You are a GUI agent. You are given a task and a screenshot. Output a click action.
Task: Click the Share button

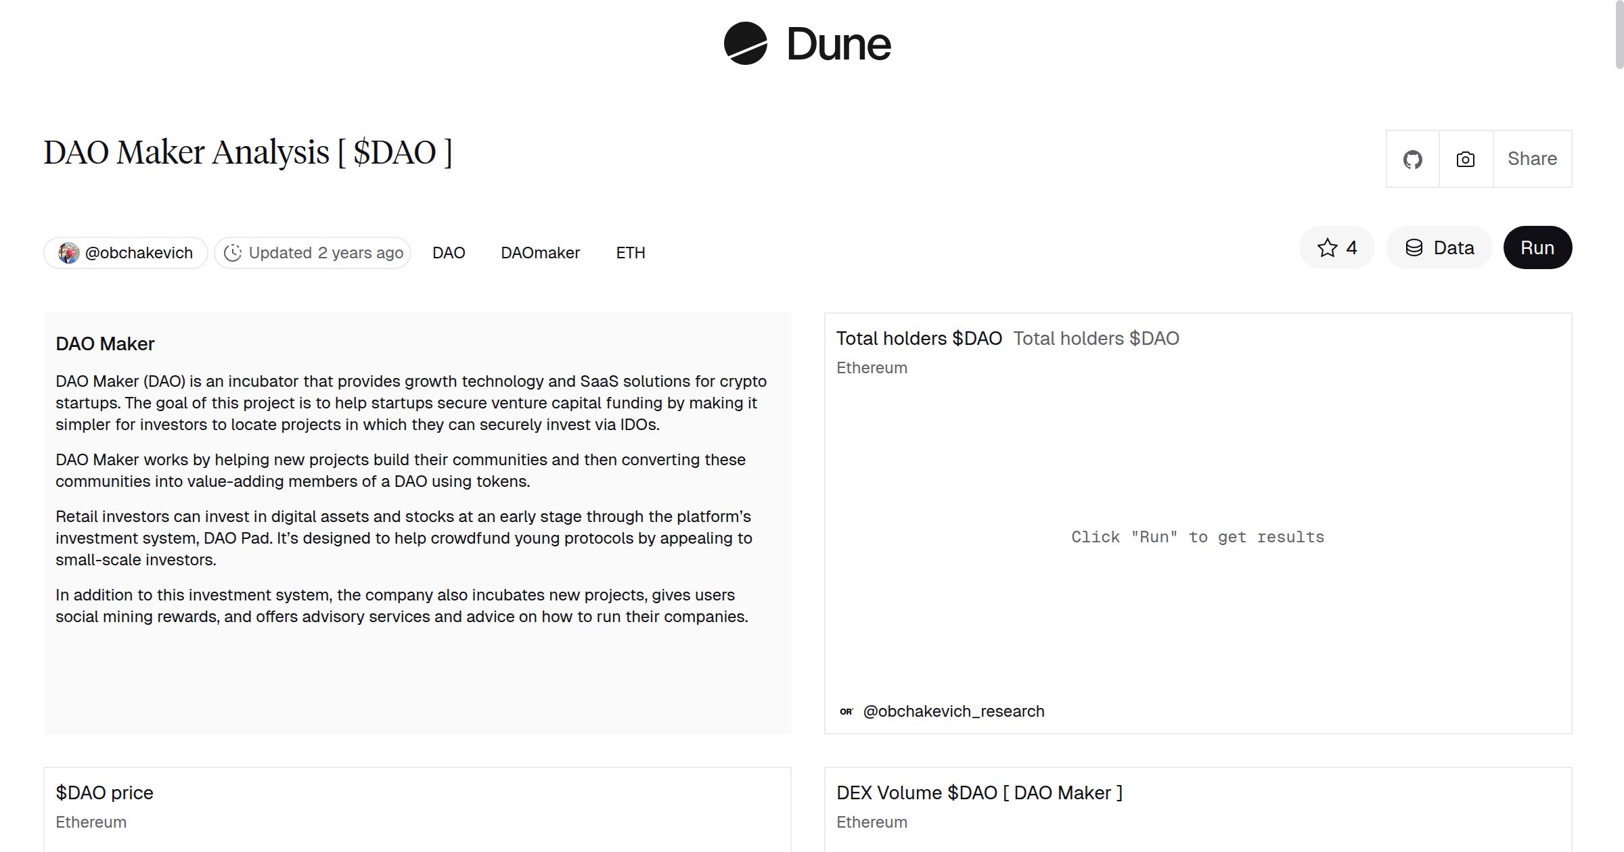click(1532, 158)
